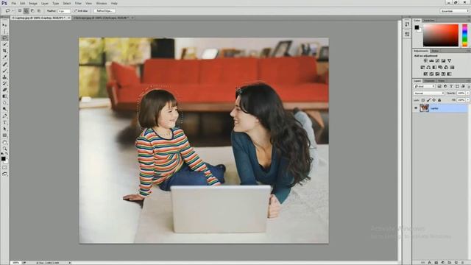Add a Levels adjustment
Image resolution: width=471 pixels, height=265 pixels.
point(431,61)
